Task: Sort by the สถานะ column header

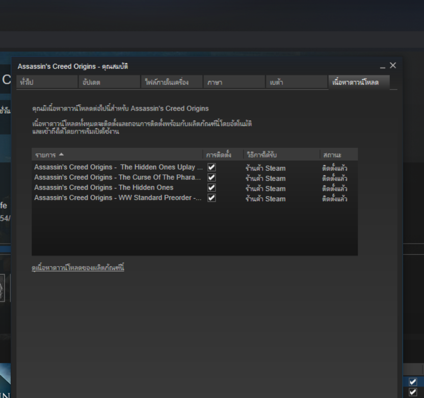Action: [339, 154]
